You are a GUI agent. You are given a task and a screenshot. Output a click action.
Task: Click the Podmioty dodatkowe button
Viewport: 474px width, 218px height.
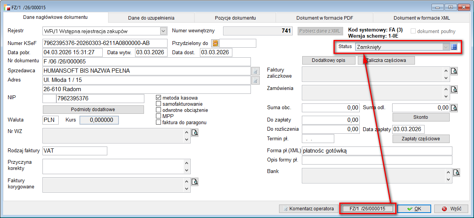93,109
